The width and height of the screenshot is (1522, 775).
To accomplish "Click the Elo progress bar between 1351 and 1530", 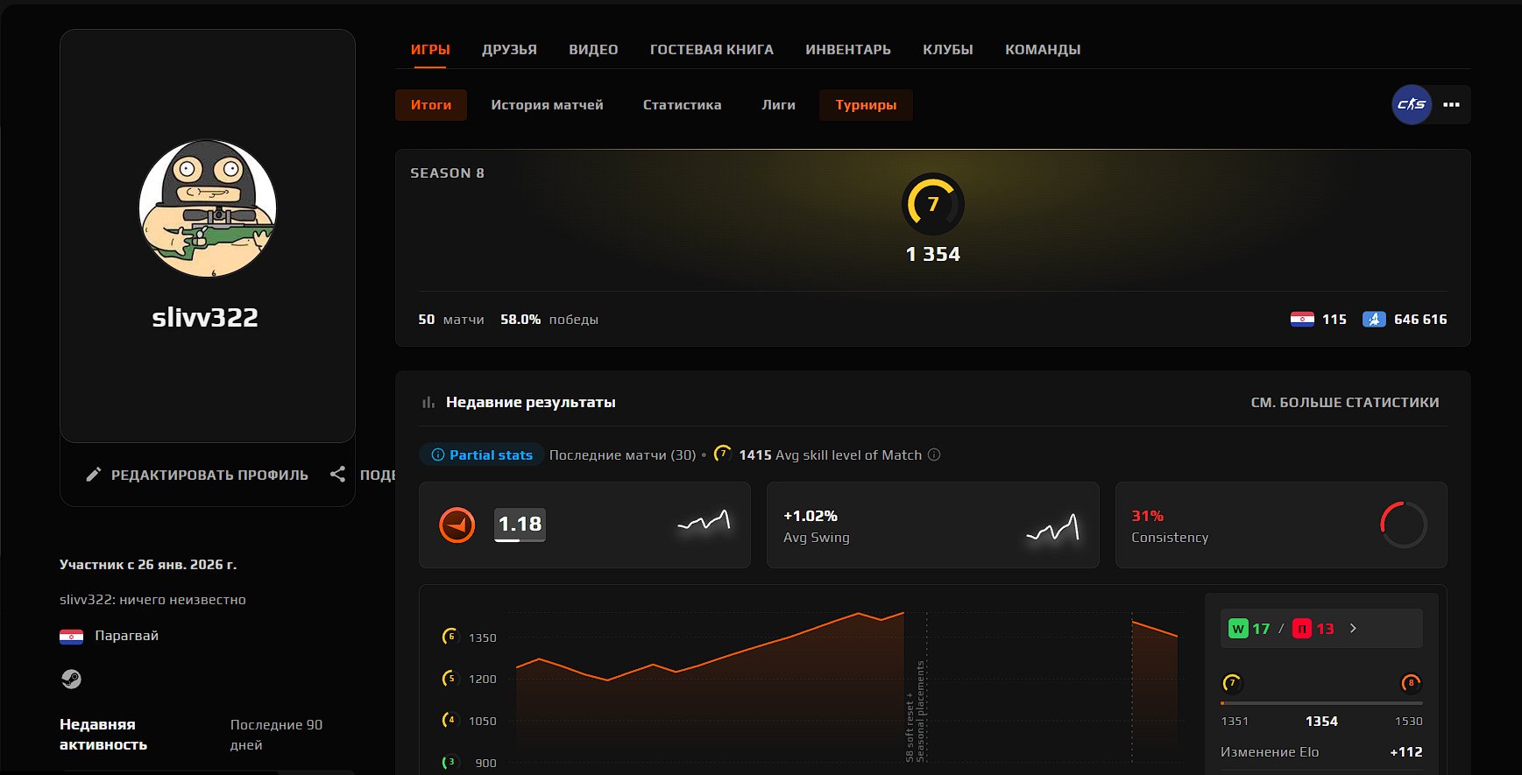I will [x=1321, y=703].
